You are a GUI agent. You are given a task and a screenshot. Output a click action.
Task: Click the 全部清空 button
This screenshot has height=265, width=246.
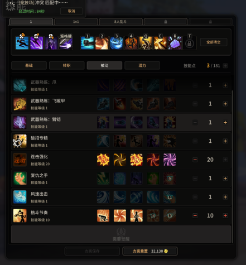pyautogui.click(x=214, y=42)
